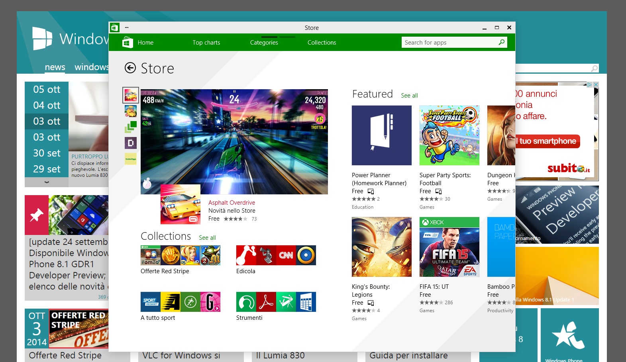Select the 29 set date in background page

point(47,169)
